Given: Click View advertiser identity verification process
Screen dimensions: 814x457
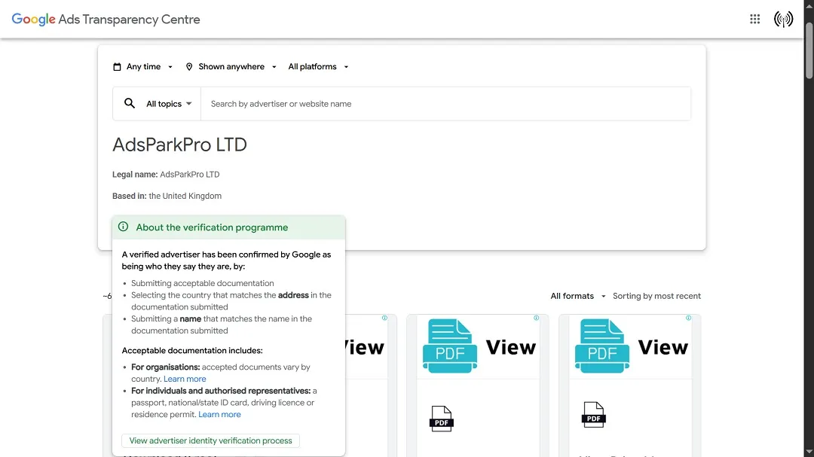Looking at the screenshot, I should coord(210,440).
